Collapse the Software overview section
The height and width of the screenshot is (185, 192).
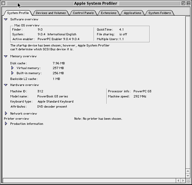point(6,19)
